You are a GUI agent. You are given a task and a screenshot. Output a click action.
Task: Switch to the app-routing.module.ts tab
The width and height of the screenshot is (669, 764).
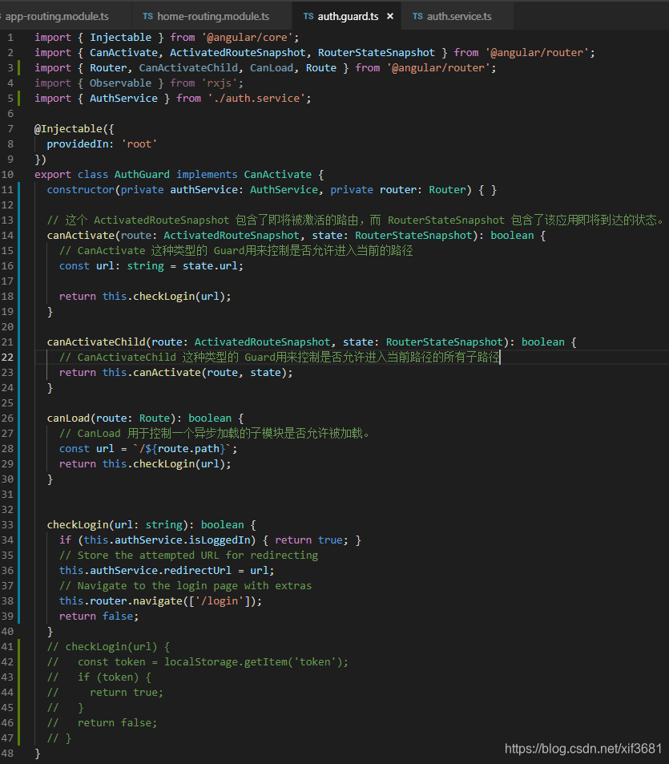56,16
